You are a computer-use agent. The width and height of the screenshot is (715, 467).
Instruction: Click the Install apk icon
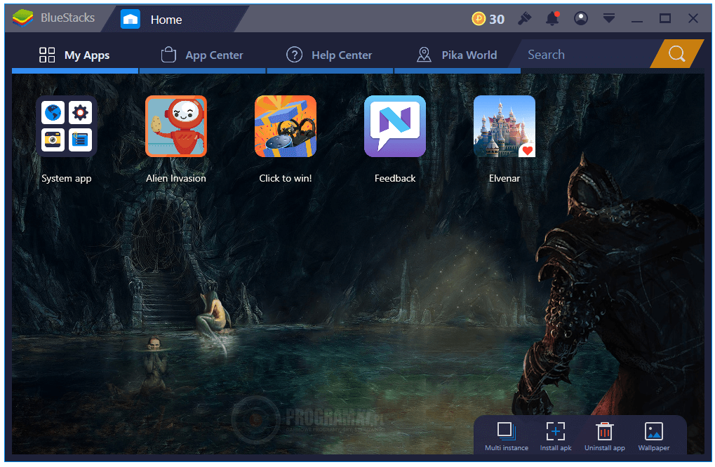556,431
